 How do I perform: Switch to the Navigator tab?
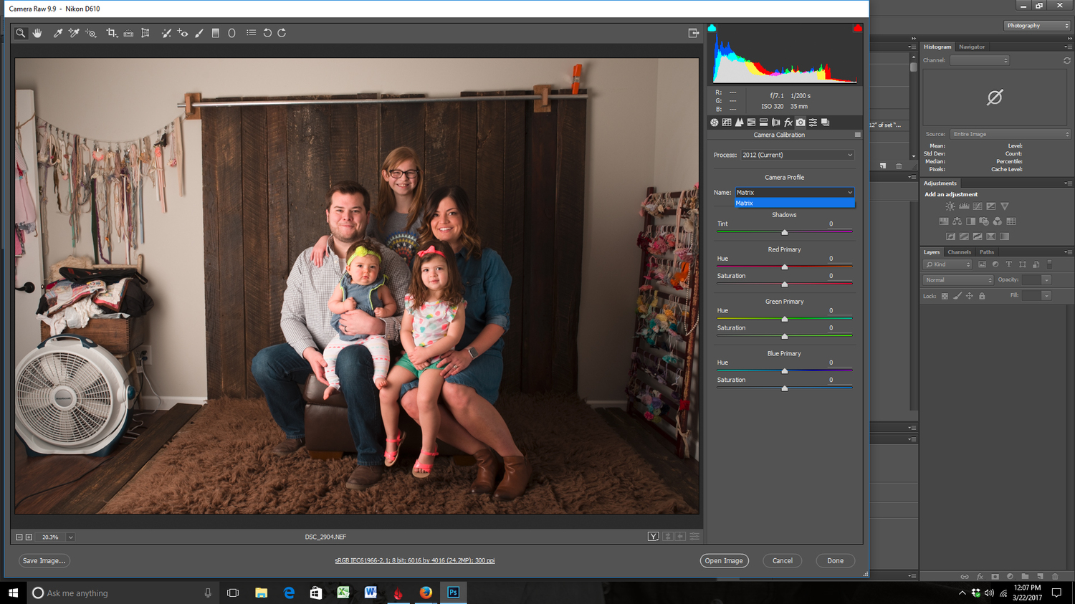[x=972, y=47]
